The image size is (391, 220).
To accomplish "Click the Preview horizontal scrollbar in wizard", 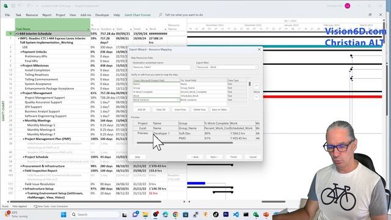I will [x=185, y=143].
